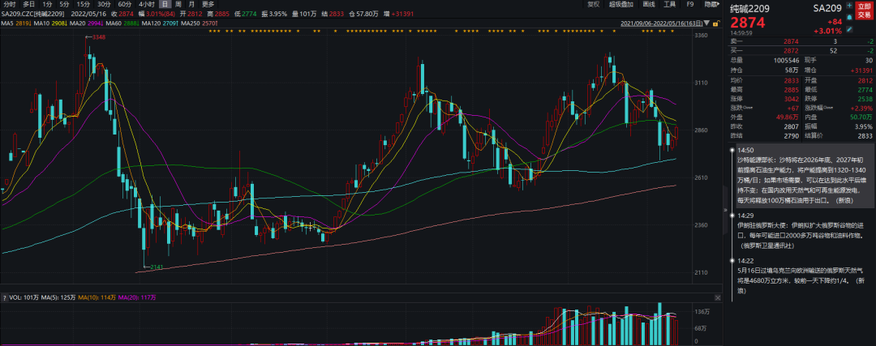876x346 pixels.
Task: Click the VOL MA(10) 114万 label
Action: pyautogui.click(x=97, y=298)
